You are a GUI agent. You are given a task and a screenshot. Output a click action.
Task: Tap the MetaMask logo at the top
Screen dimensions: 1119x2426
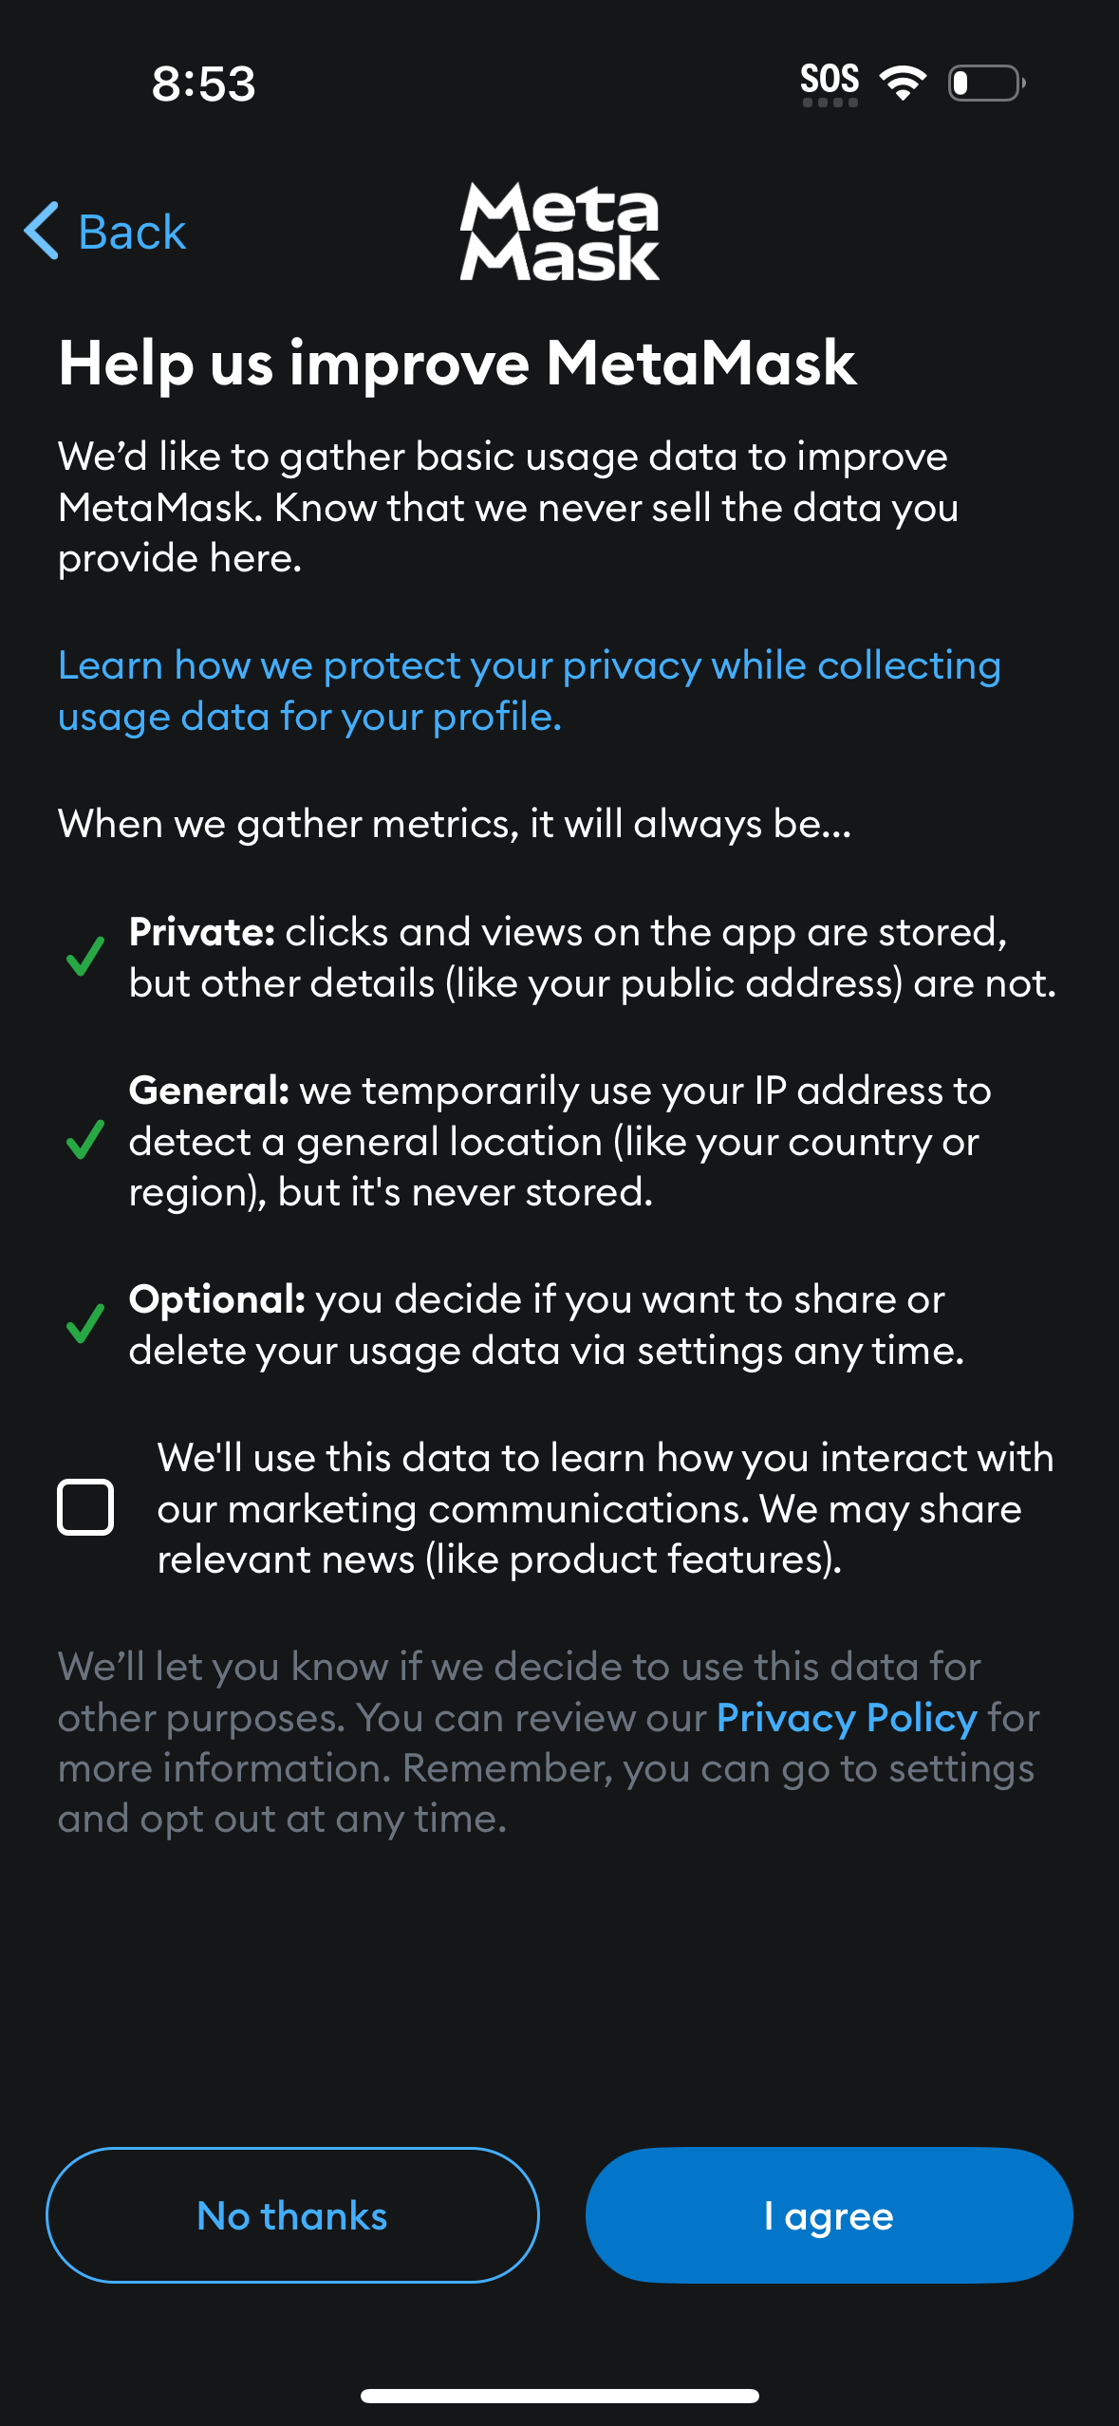(559, 233)
